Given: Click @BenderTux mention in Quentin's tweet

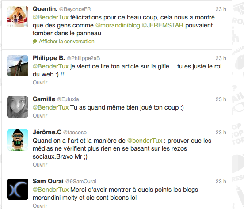Looking at the screenshot, I should (51, 17).
